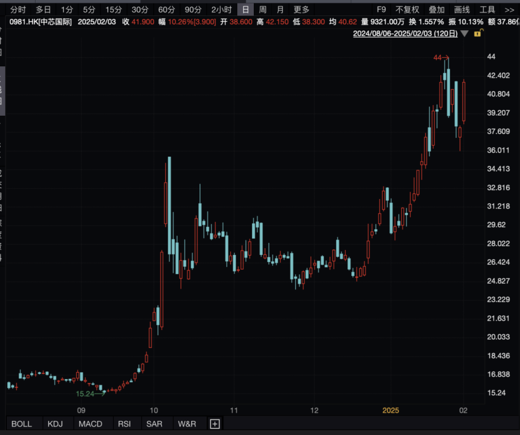
Task: Open the 更多 periods menu
Action: tap(301, 10)
